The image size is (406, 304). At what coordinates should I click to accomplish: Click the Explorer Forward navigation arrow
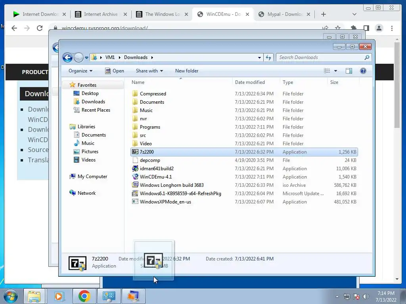[79, 57]
